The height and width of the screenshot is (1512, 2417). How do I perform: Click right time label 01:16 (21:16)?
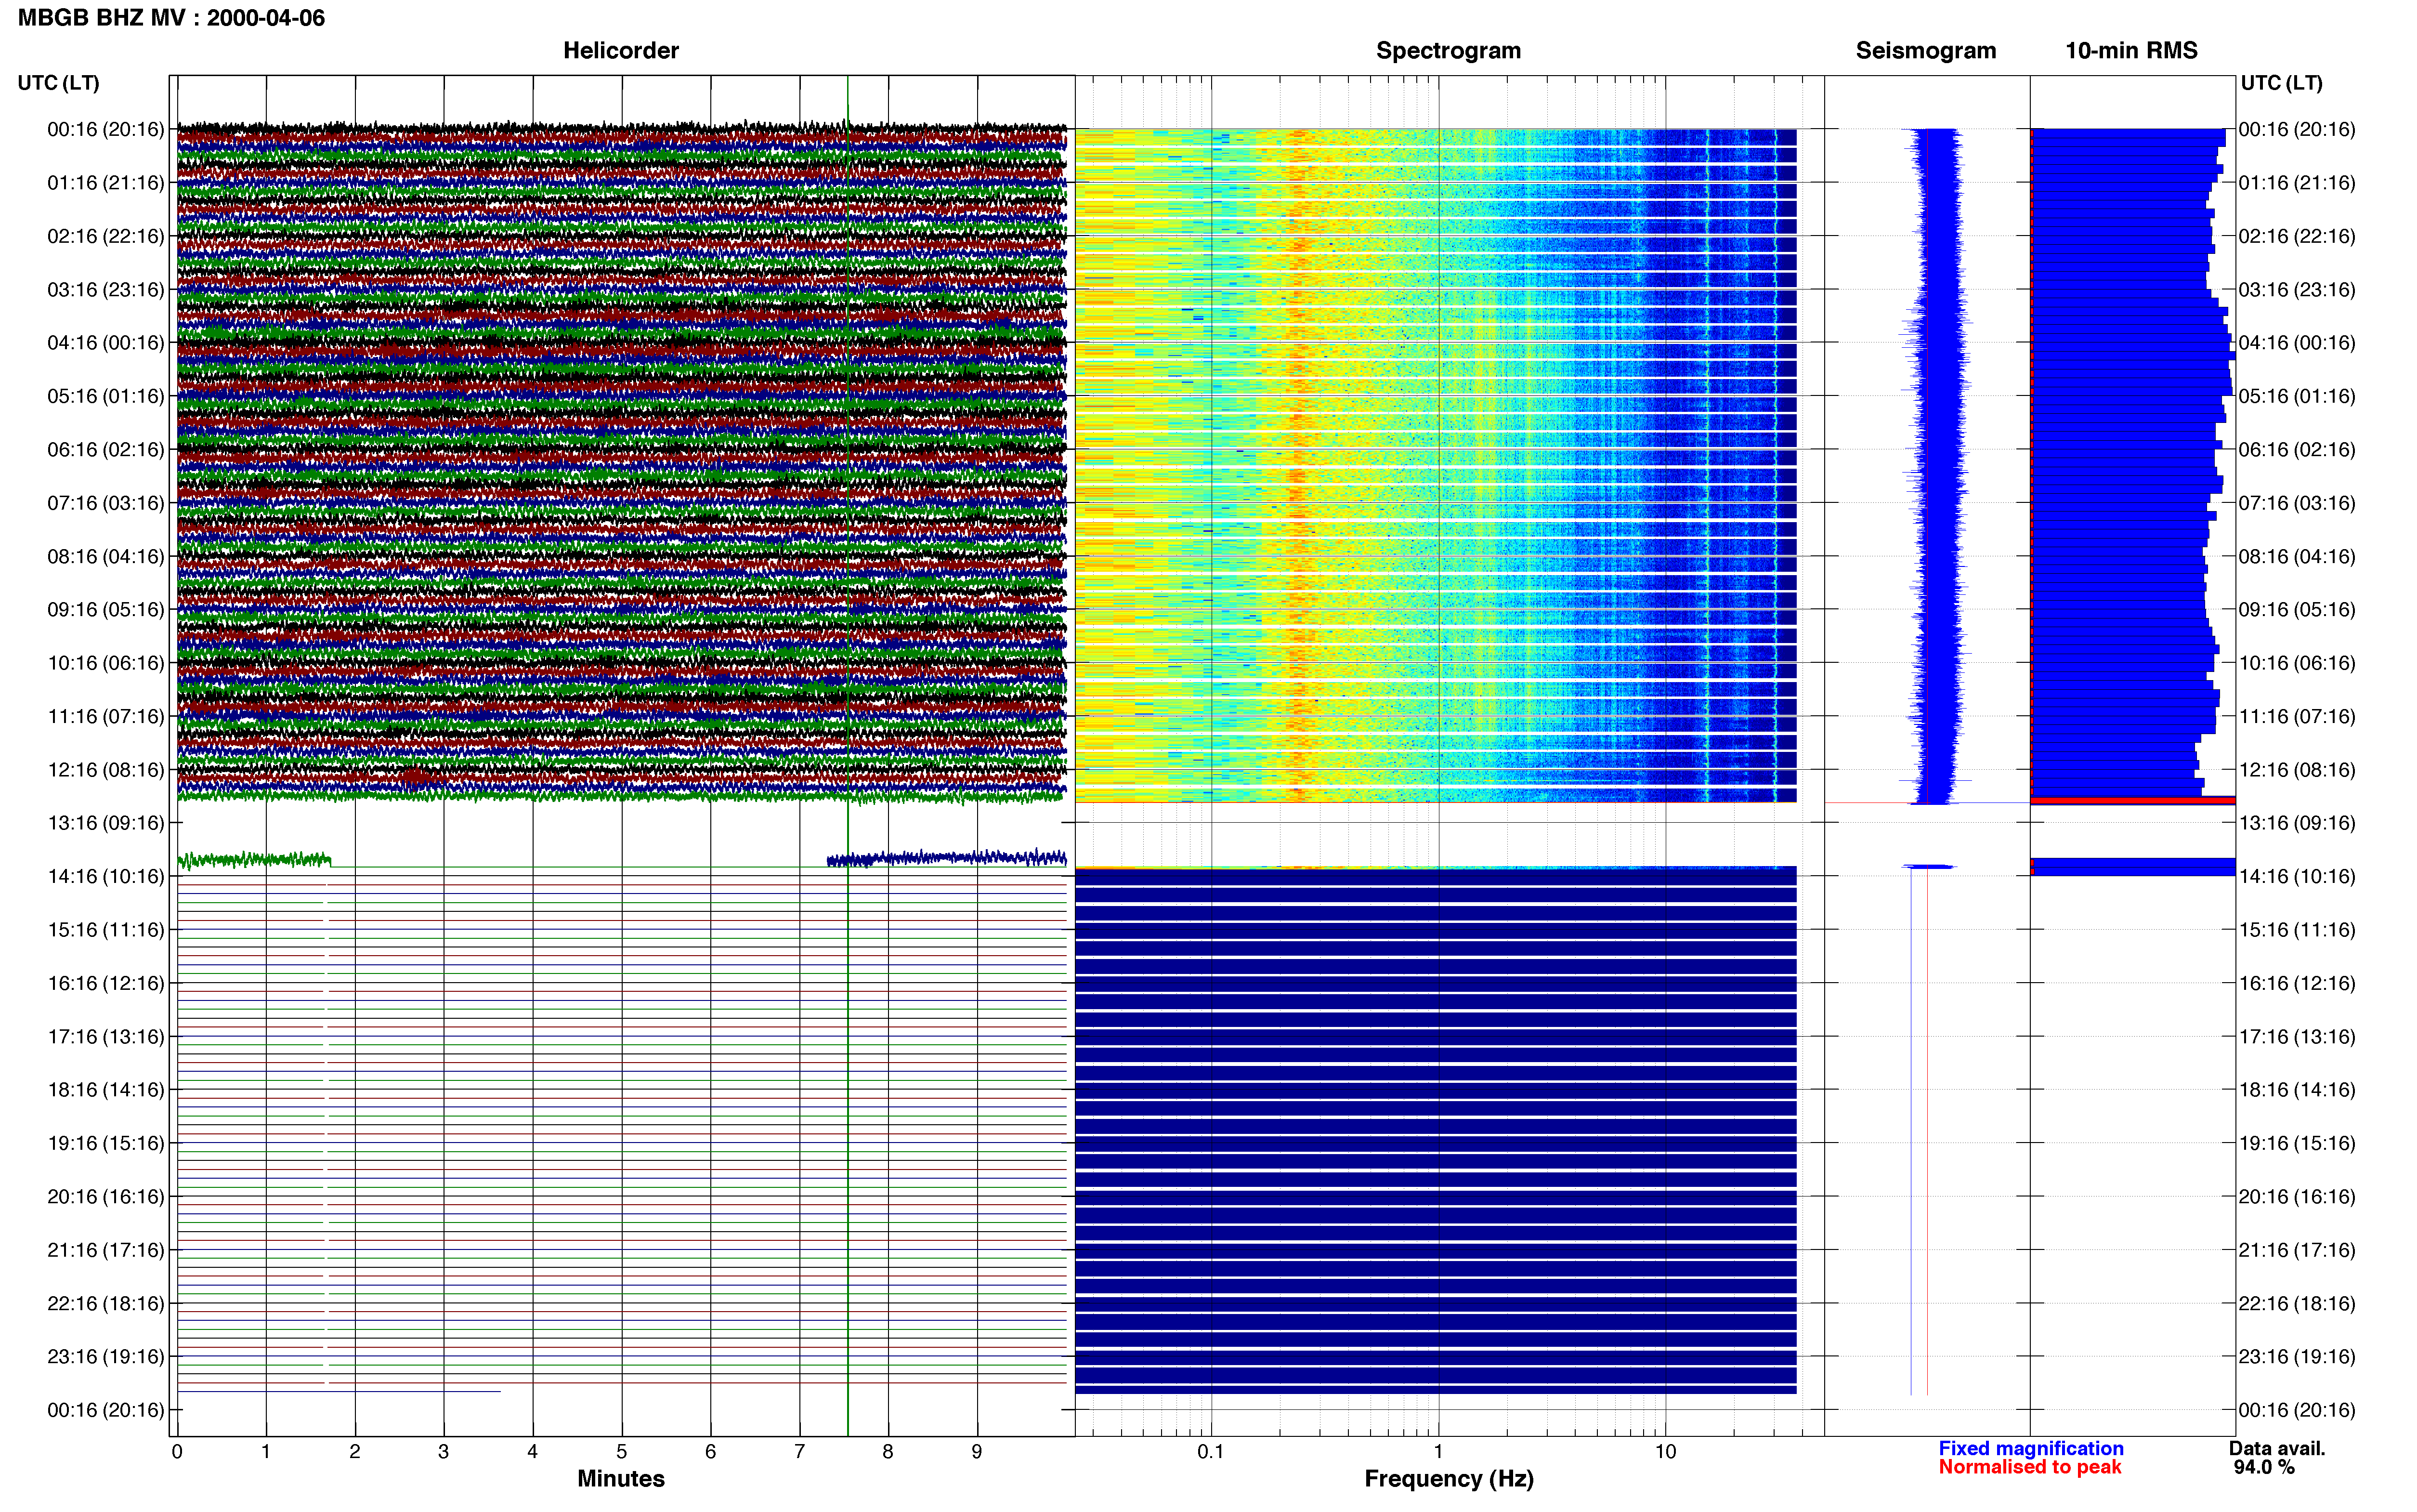tap(2297, 183)
